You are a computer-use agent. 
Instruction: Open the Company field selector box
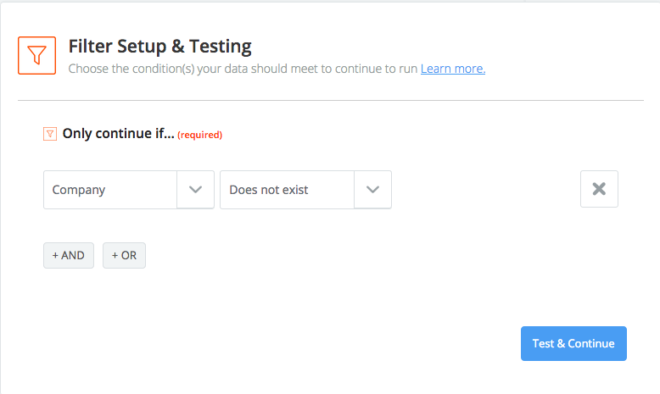pos(129,190)
